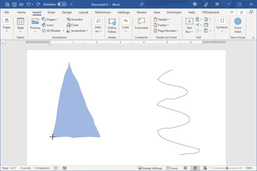Toggle the AutoSave switch
The height and width of the screenshot is (171, 257).
[62, 4]
